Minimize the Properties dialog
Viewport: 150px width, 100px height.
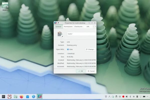pyautogui.click(x=89, y=23)
